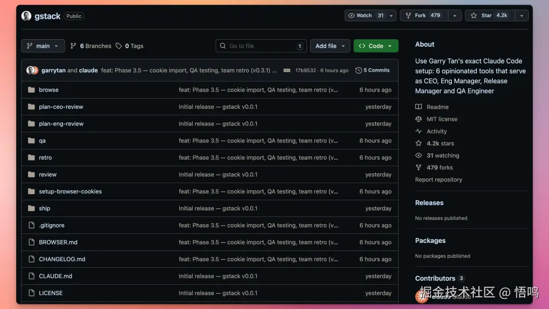Viewport: 549px width, 309px height.
Task: Click the stars icon in About
Action: click(418, 143)
